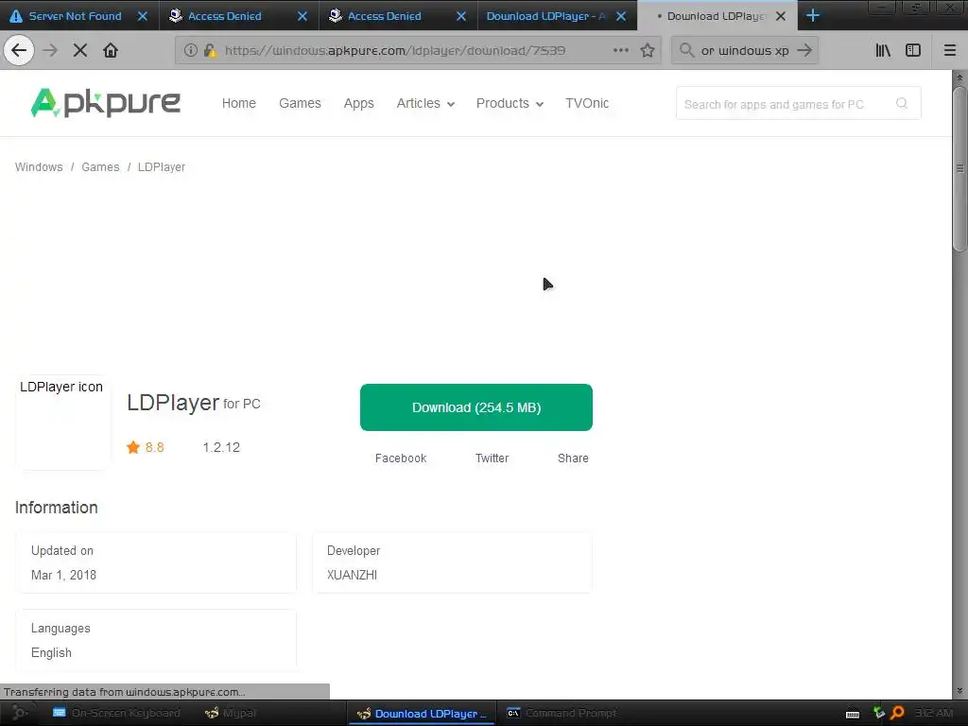
Task: Open On-Screen Keyboard from taskbar
Action: tap(116, 713)
